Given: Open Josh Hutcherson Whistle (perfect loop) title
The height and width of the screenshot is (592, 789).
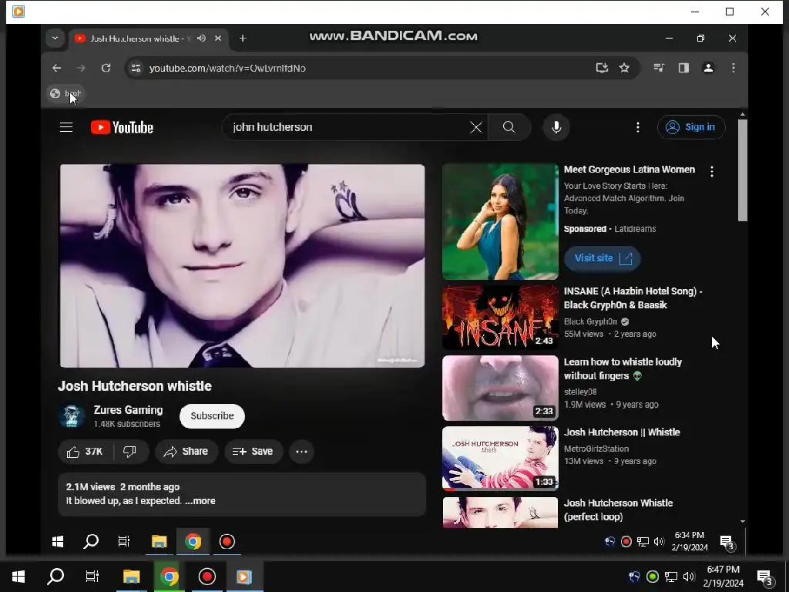Looking at the screenshot, I should pyautogui.click(x=618, y=510).
